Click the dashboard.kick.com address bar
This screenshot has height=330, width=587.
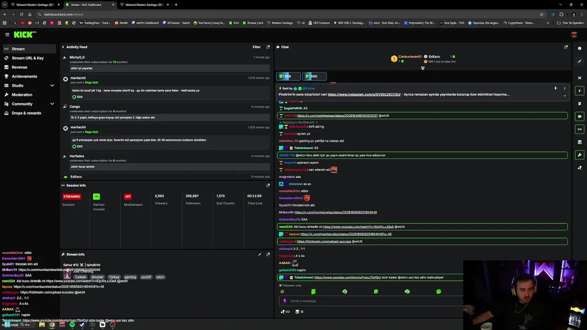[289, 14]
